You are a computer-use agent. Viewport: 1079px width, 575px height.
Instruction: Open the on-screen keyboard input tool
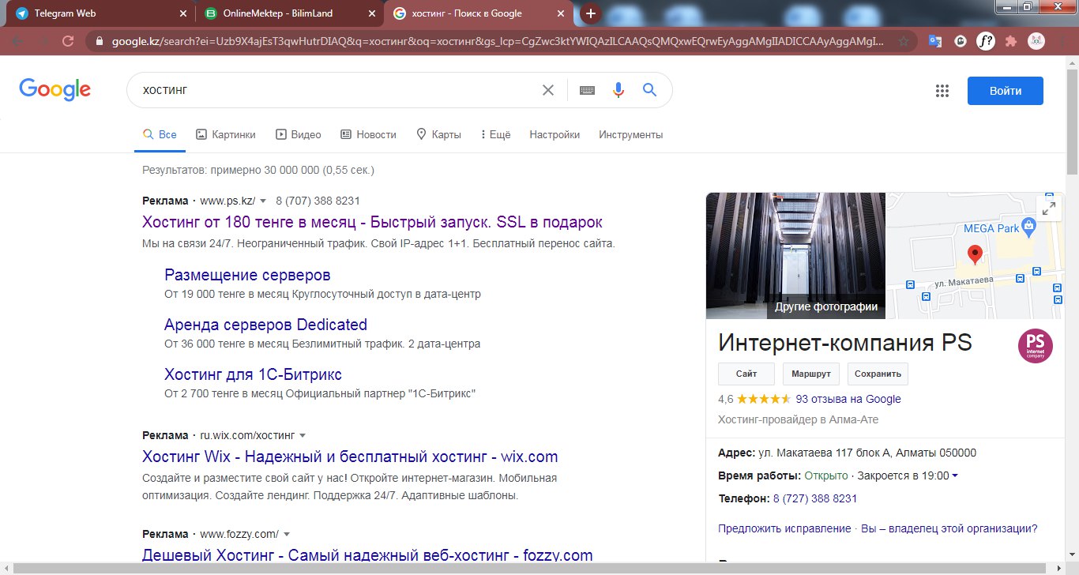pos(587,90)
